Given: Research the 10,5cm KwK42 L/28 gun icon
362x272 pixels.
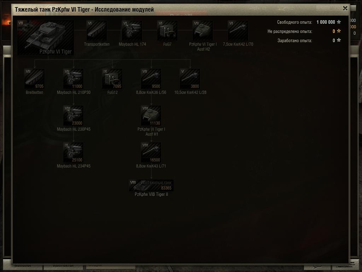Looking at the screenshot, I should tap(190, 79).
